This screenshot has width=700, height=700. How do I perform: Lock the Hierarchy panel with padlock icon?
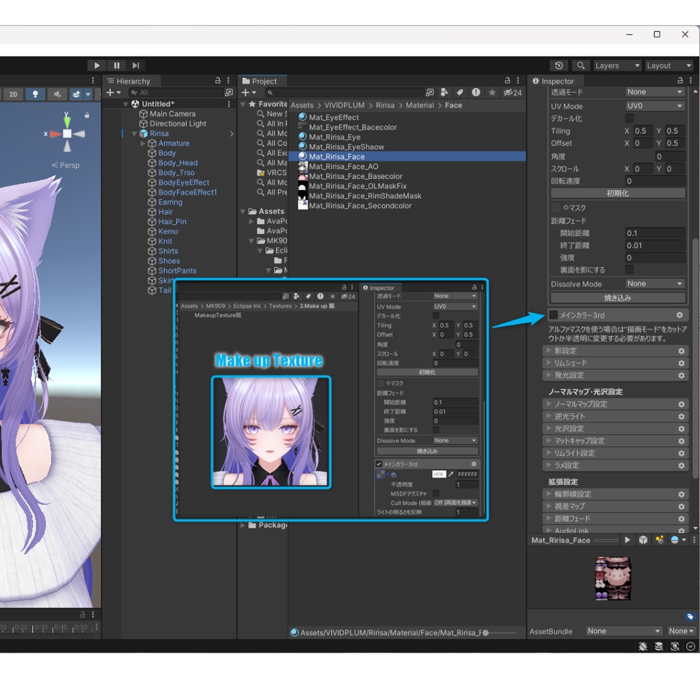click(x=218, y=81)
